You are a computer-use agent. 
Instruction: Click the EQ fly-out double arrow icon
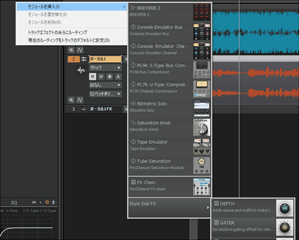(34, 202)
